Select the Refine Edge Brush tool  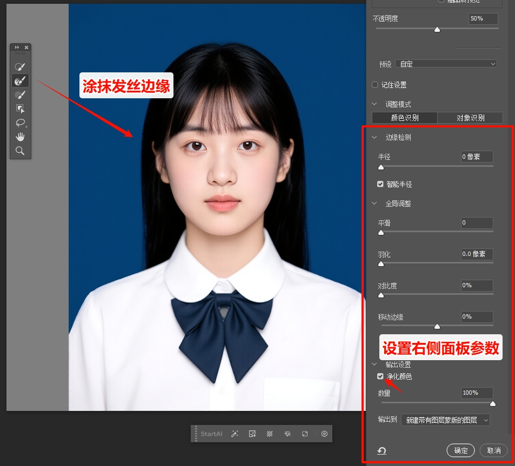coord(20,80)
